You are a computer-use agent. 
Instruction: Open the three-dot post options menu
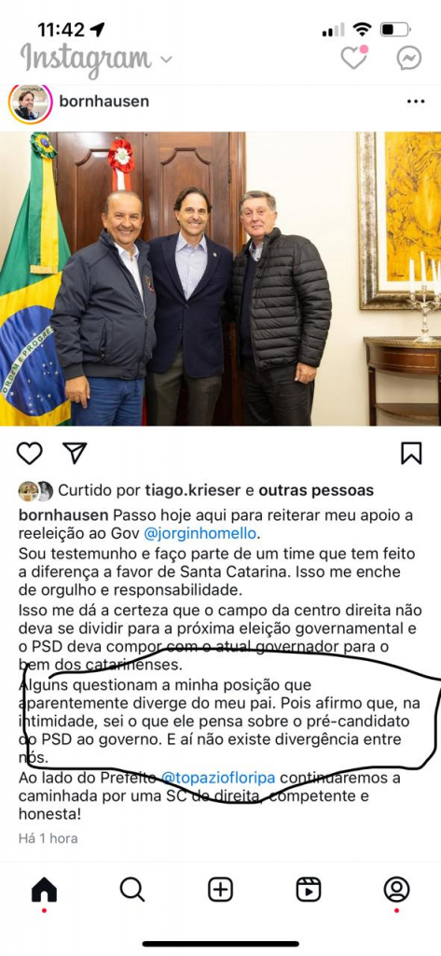click(416, 101)
